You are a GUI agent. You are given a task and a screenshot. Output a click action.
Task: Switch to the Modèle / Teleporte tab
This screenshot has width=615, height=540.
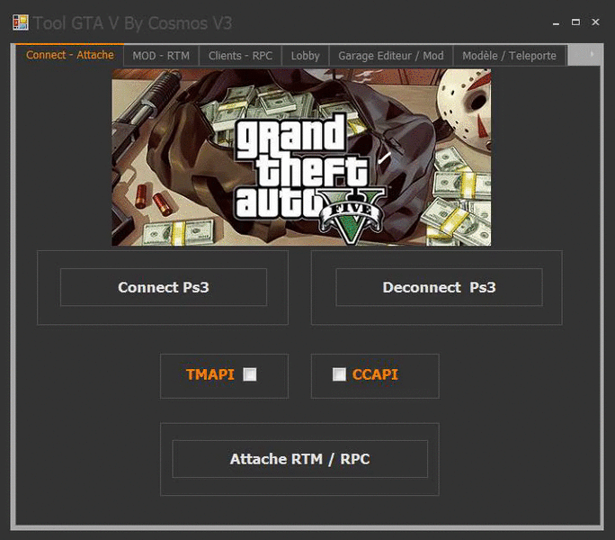509,56
